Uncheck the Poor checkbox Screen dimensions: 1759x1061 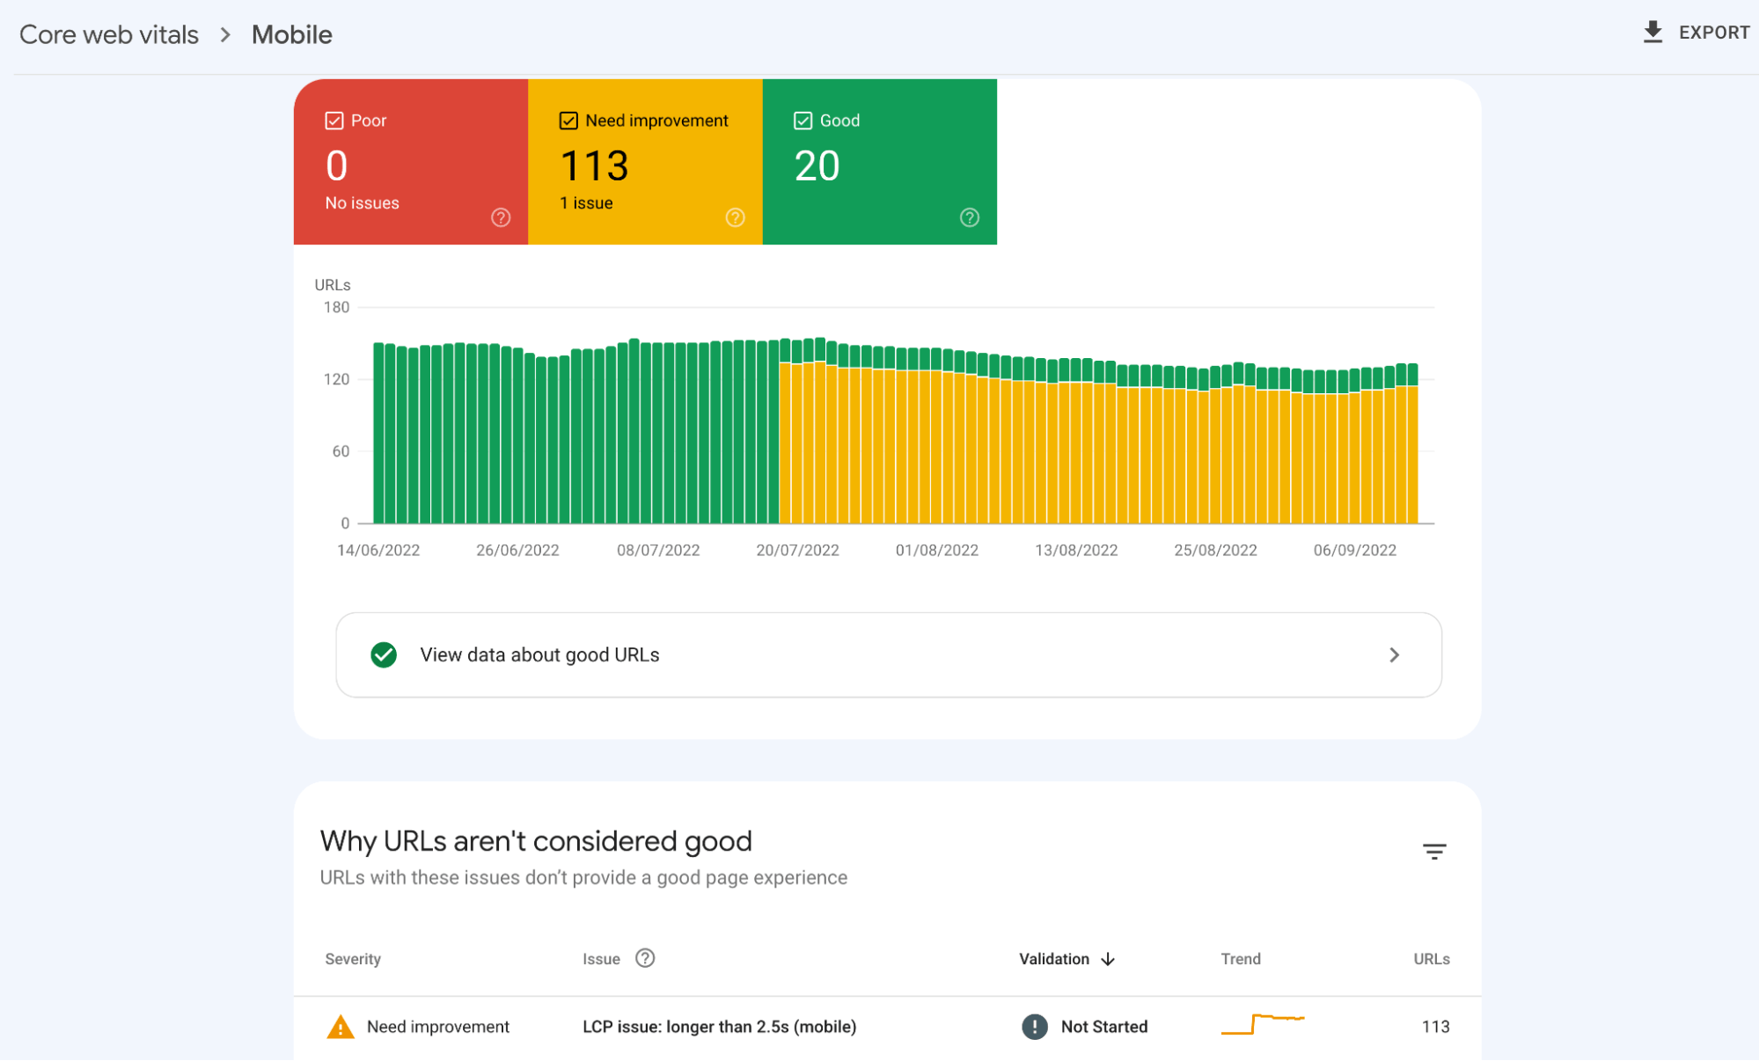(333, 120)
